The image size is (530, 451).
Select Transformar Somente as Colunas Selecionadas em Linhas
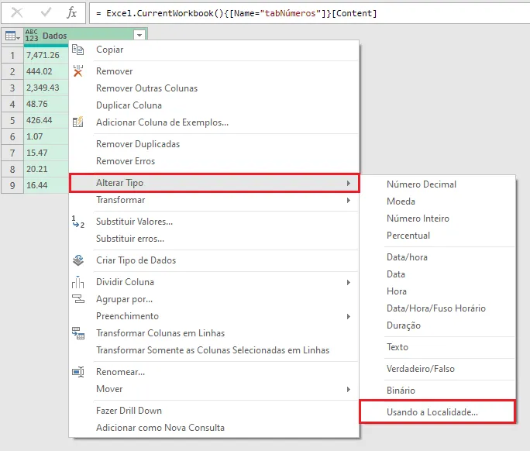click(214, 350)
